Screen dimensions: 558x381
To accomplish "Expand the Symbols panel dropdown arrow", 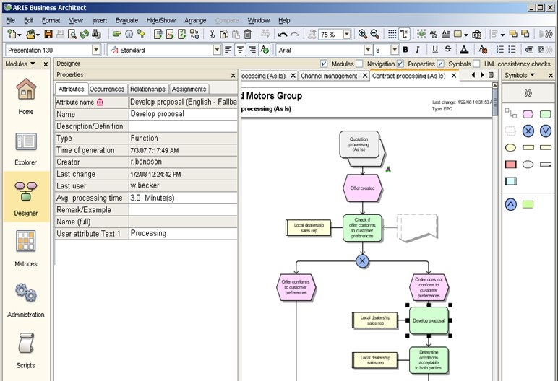I will (x=533, y=75).
